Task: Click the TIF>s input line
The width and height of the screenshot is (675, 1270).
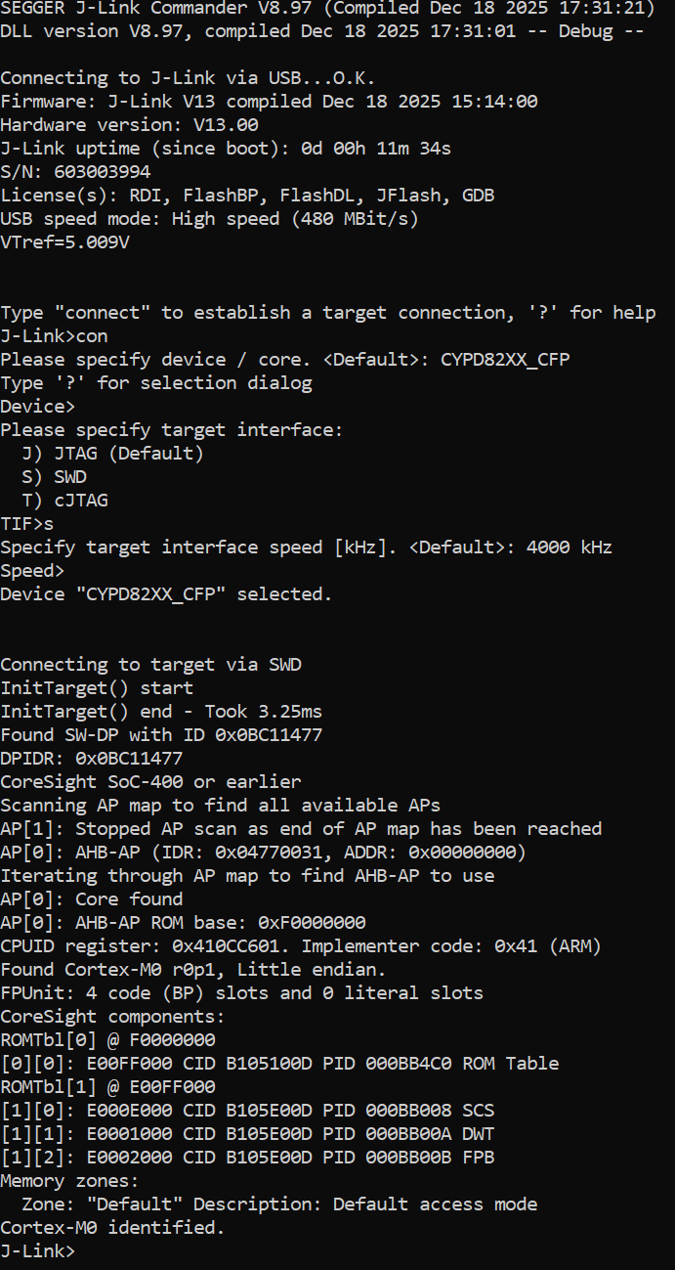Action: coord(27,524)
